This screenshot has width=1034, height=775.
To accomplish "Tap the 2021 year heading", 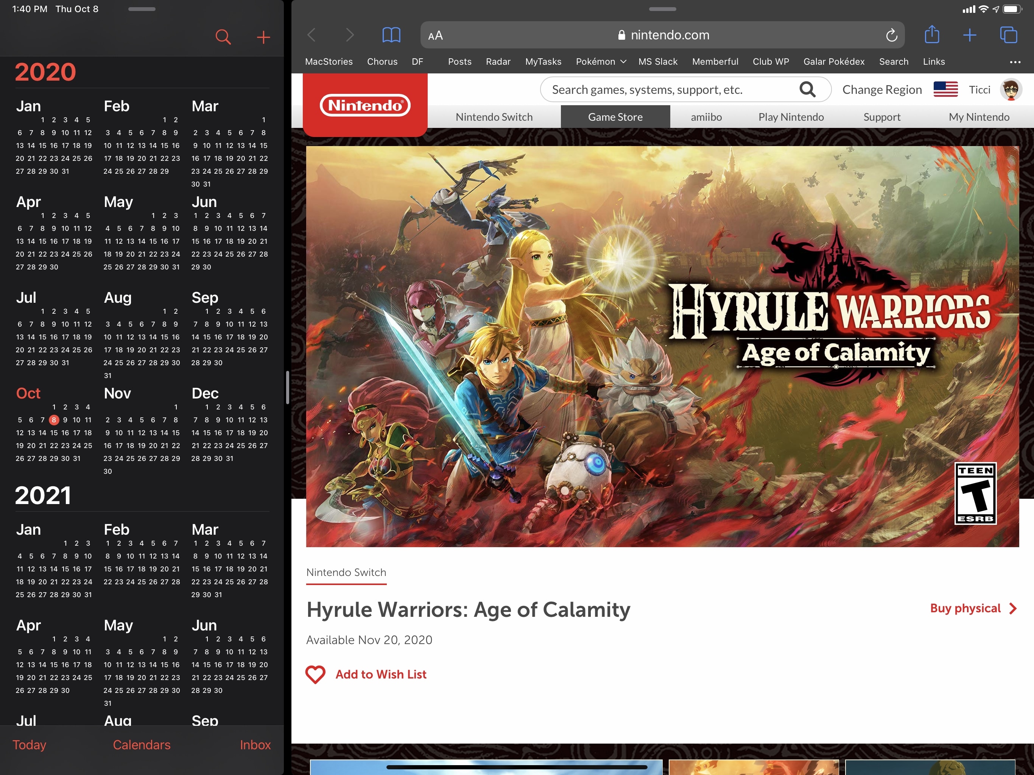I will point(43,495).
